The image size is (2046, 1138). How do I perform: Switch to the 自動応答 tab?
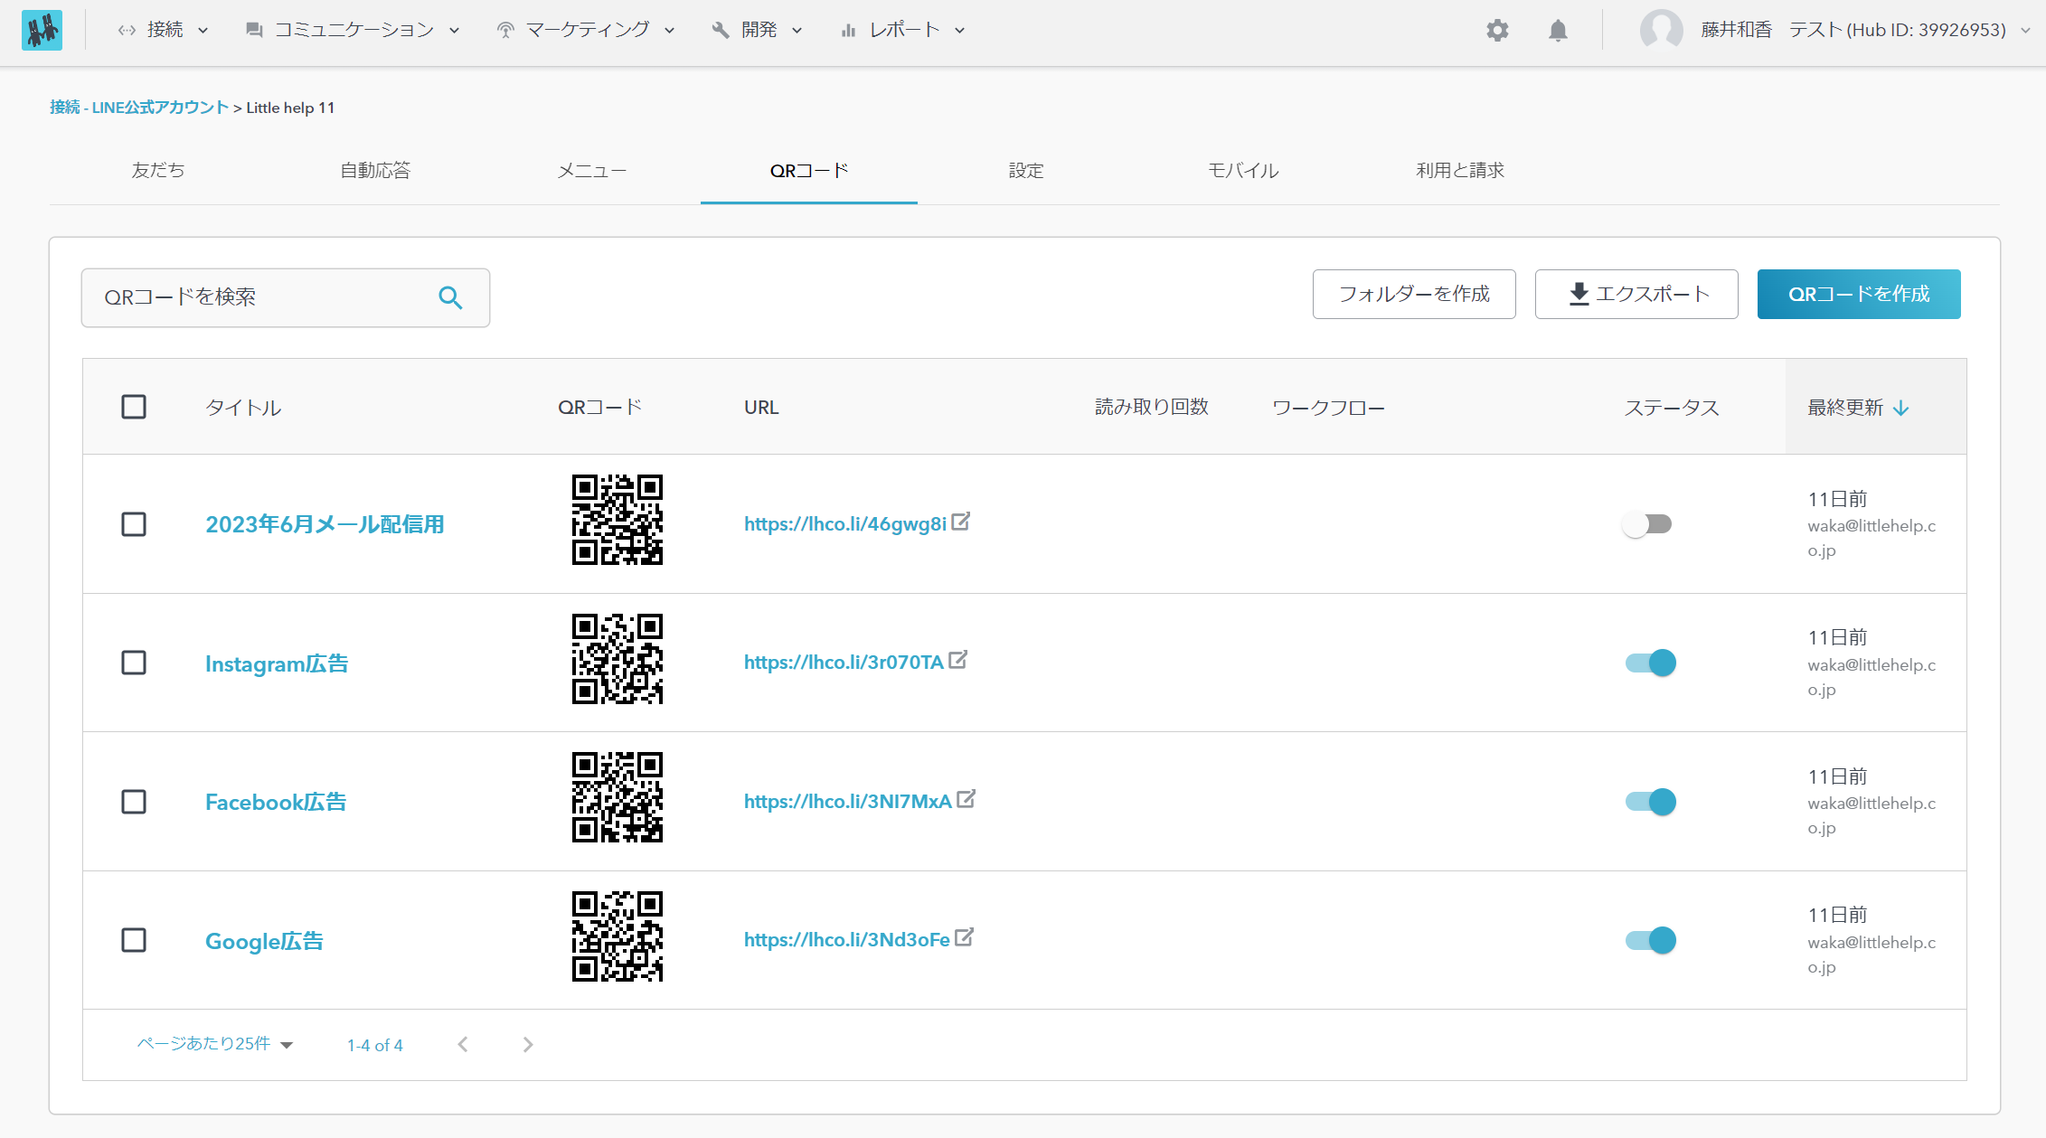click(x=375, y=171)
